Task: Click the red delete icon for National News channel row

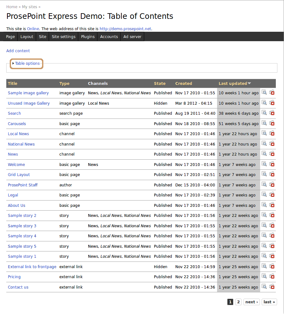Action: pos(272,144)
